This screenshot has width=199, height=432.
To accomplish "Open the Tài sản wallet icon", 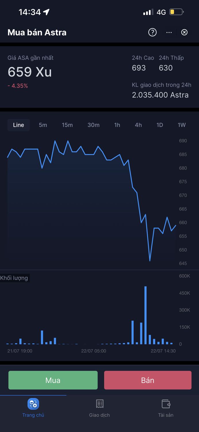I will click(166, 404).
